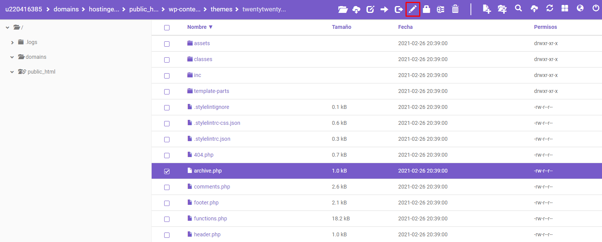Click the copy-to arrow toolbar icon

399,9
